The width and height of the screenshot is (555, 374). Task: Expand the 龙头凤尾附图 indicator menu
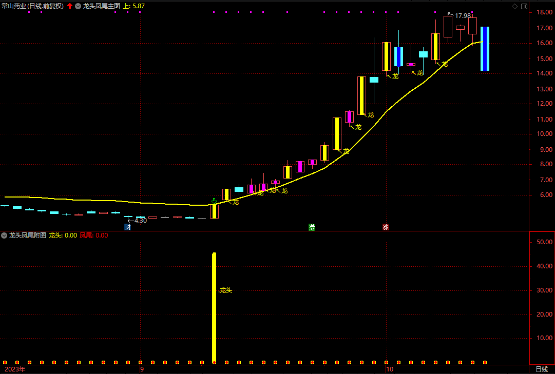click(4, 235)
